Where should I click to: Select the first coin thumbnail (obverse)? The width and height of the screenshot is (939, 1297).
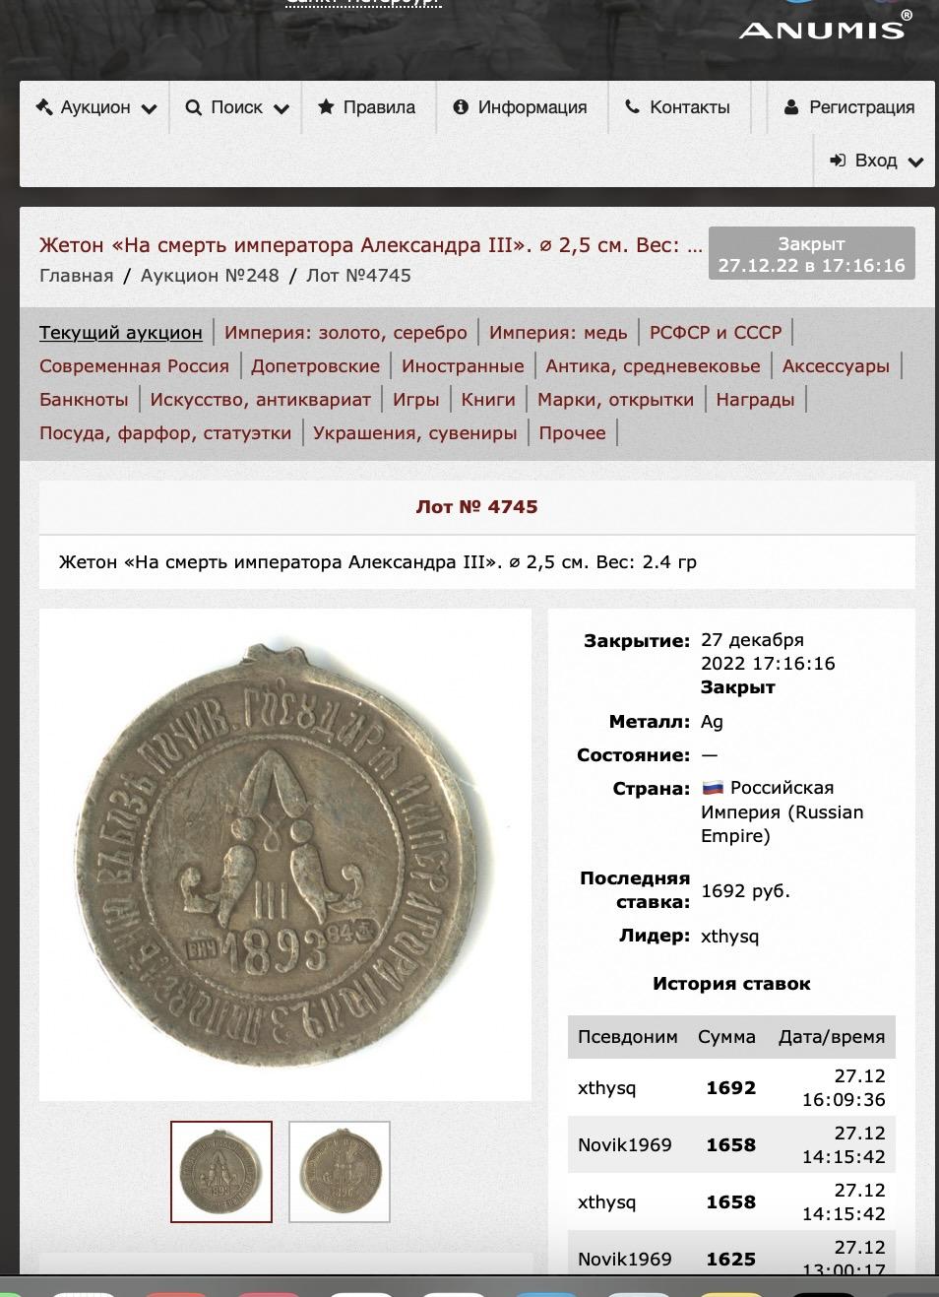pos(221,1172)
